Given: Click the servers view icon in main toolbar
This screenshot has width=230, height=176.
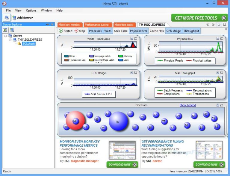Looking at the screenshot, I should (7, 18).
